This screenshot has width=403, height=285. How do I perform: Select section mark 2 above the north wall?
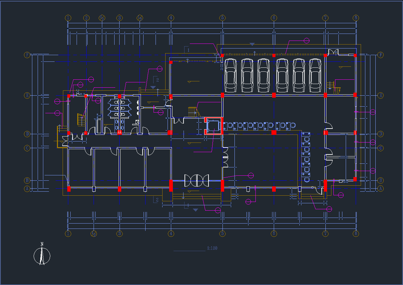coord(156,80)
